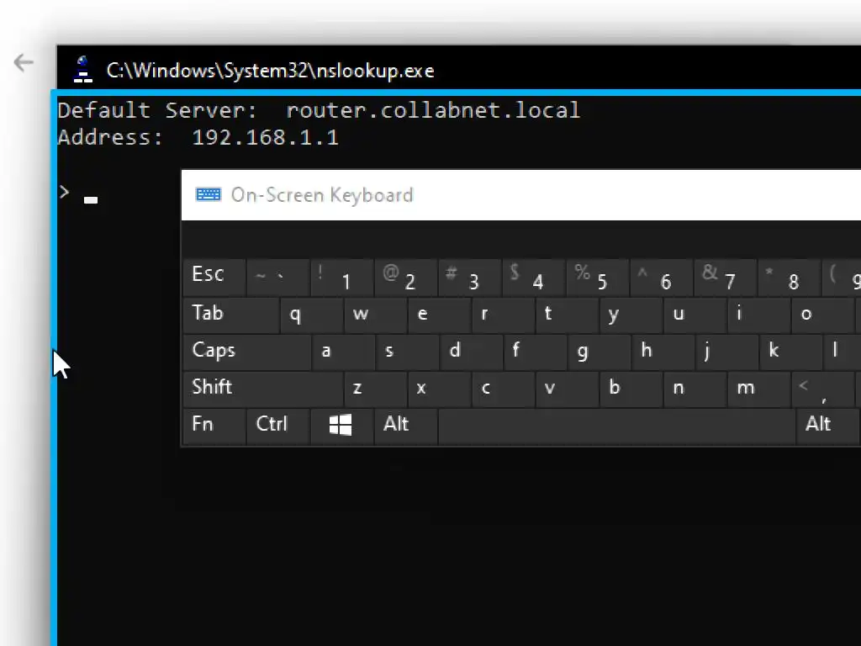Viewport: 861px width, 646px height.
Task: Tap the f key
Action: [x=535, y=351]
